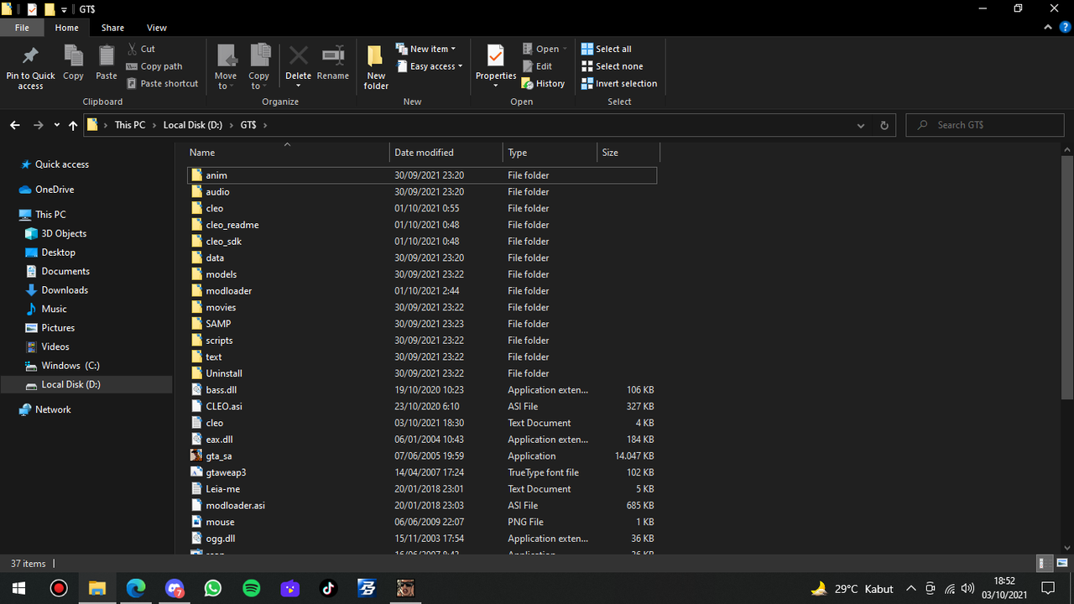Screen dimensions: 1074x604
Task: Click the History ribbon command
Action: (x=543, y=84)
